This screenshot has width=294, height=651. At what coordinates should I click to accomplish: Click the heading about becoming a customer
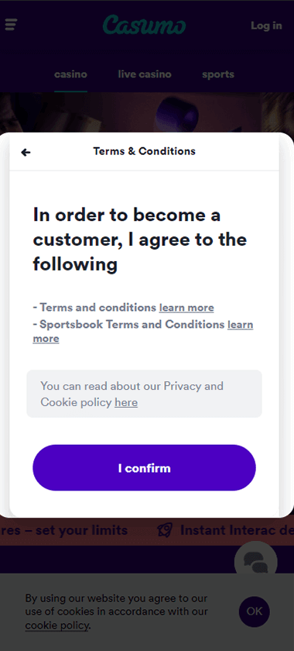click(x=140, y=239)
